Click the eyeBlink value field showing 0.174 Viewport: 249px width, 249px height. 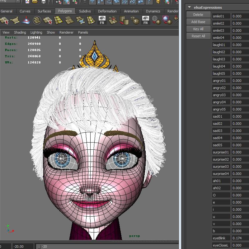coord(240,238)
